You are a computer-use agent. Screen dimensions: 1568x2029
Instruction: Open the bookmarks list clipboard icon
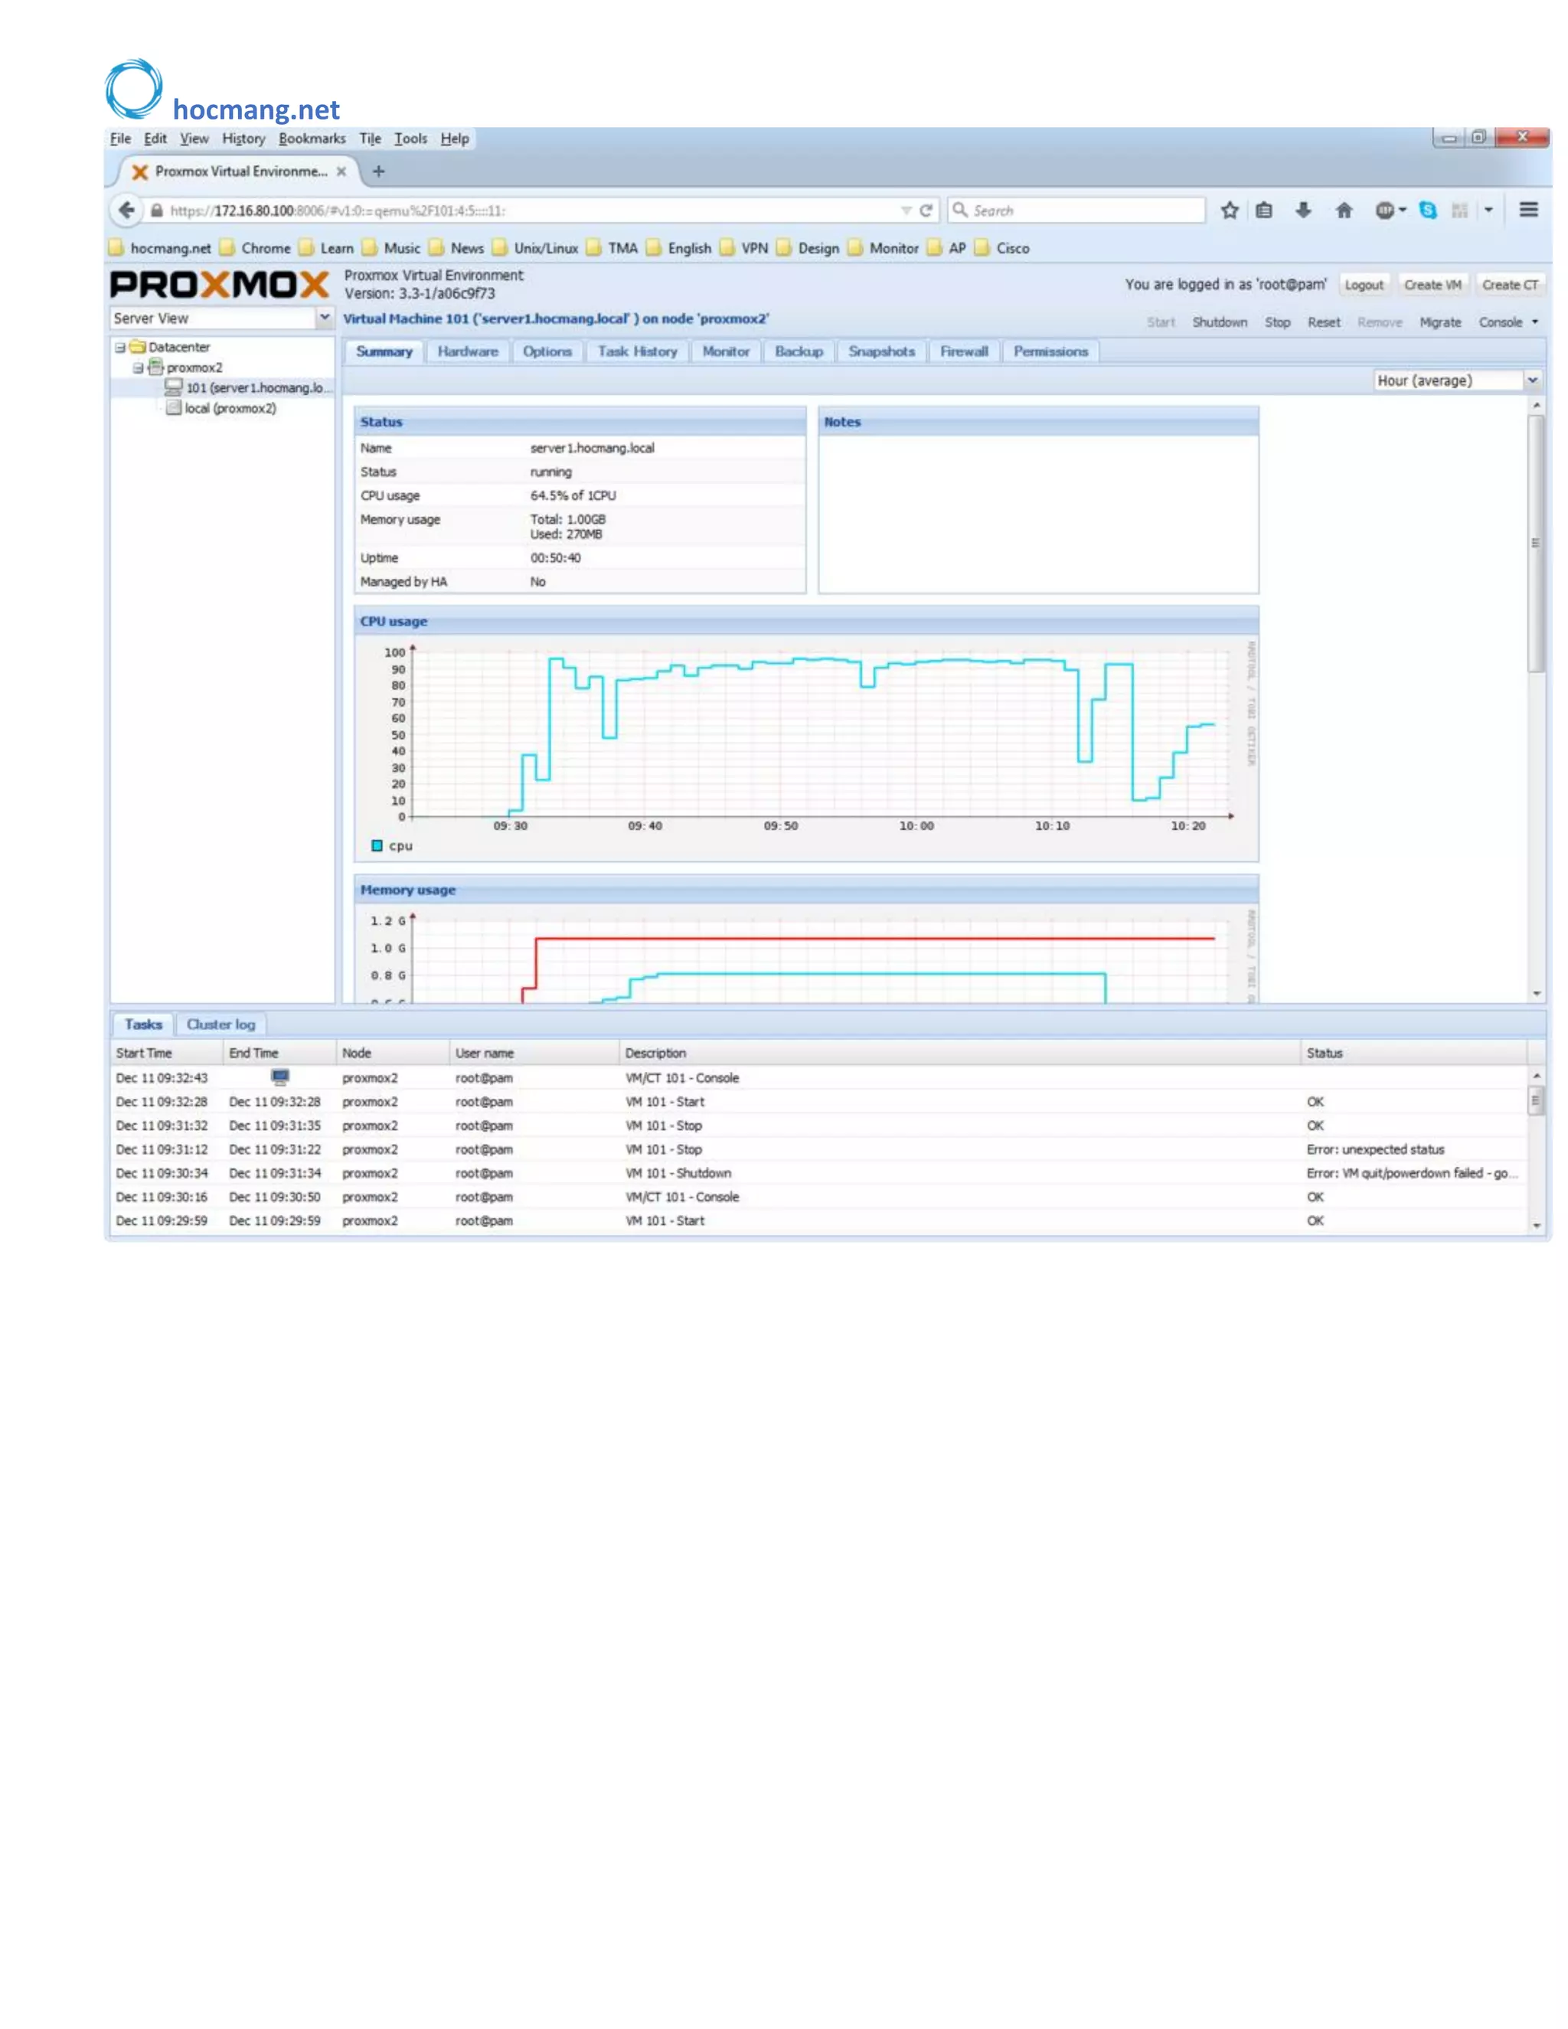(1264, 211)
